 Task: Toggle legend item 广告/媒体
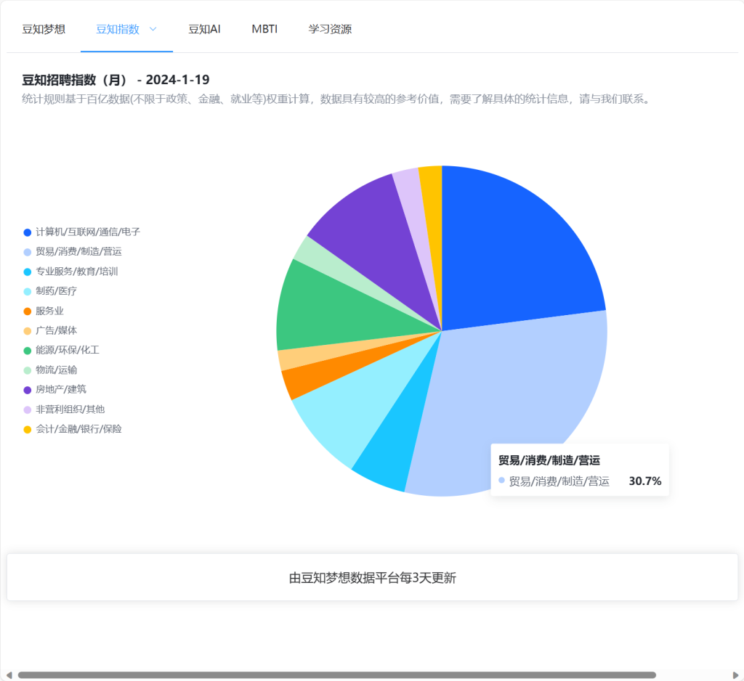50,330
